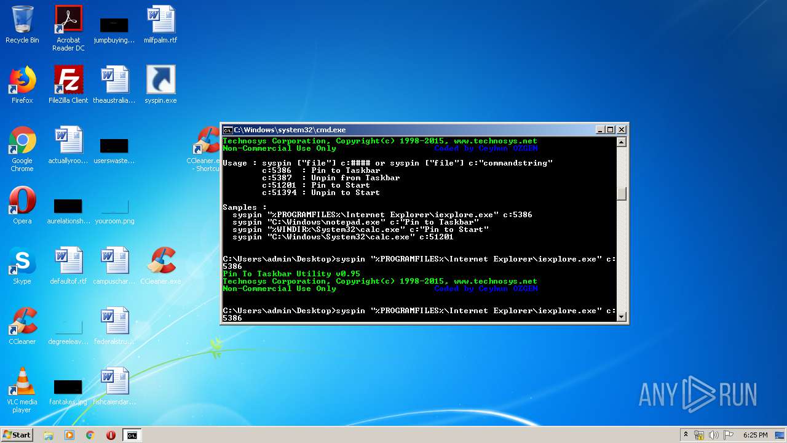
Task: Open fantakes.jpg image file
Action: click(68, 393)
